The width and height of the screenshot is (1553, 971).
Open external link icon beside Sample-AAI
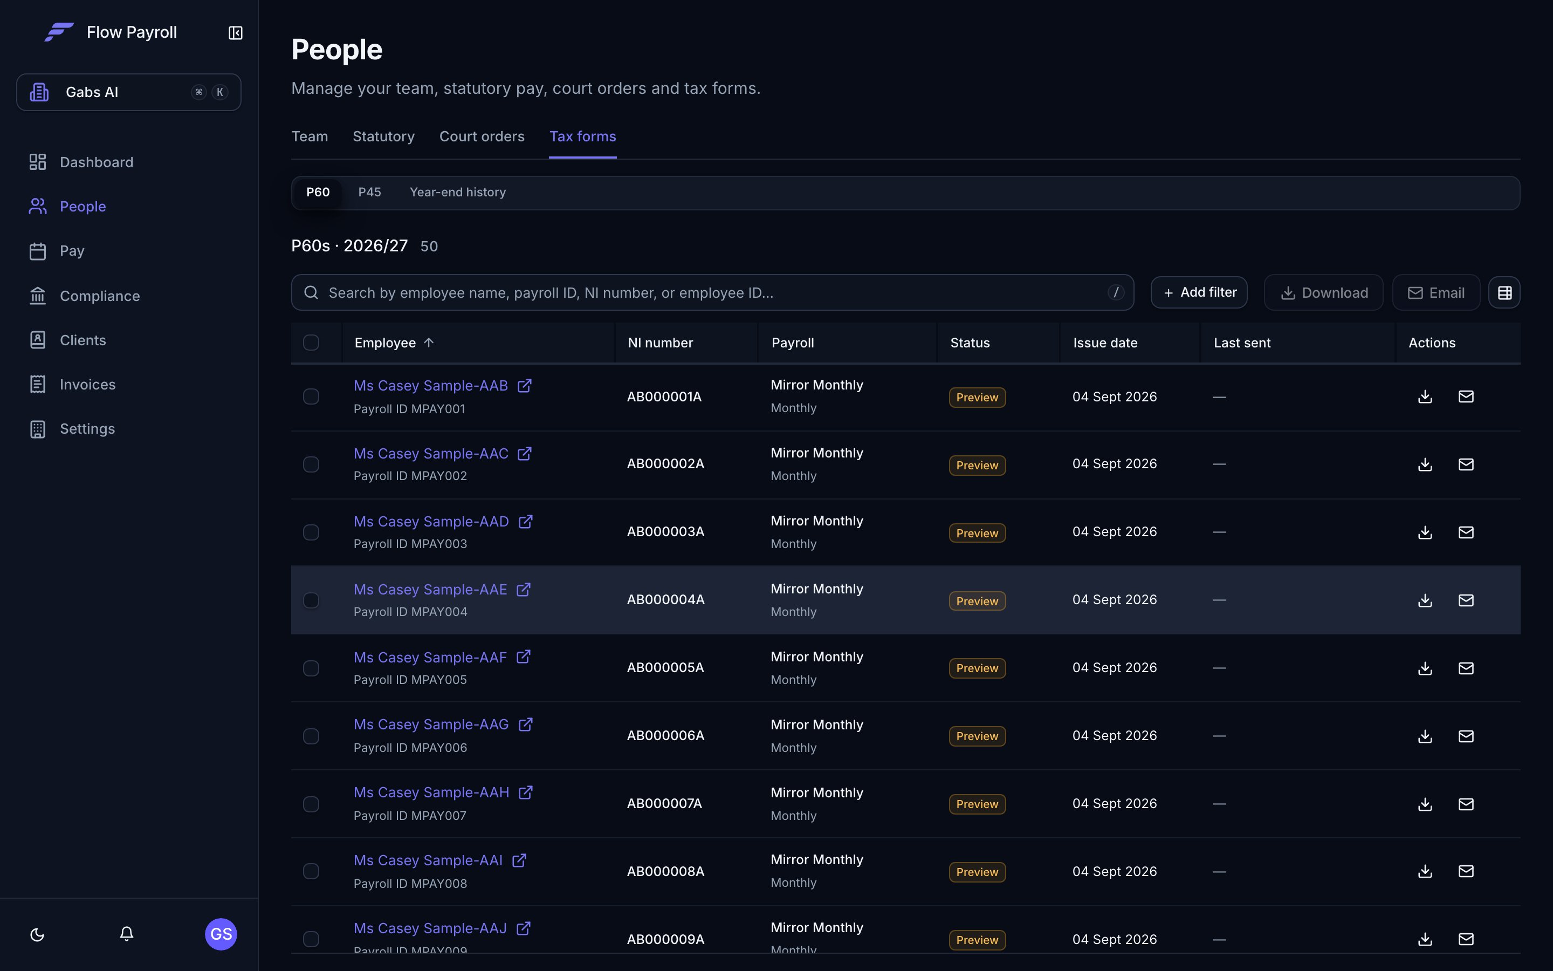click(519, 860)
